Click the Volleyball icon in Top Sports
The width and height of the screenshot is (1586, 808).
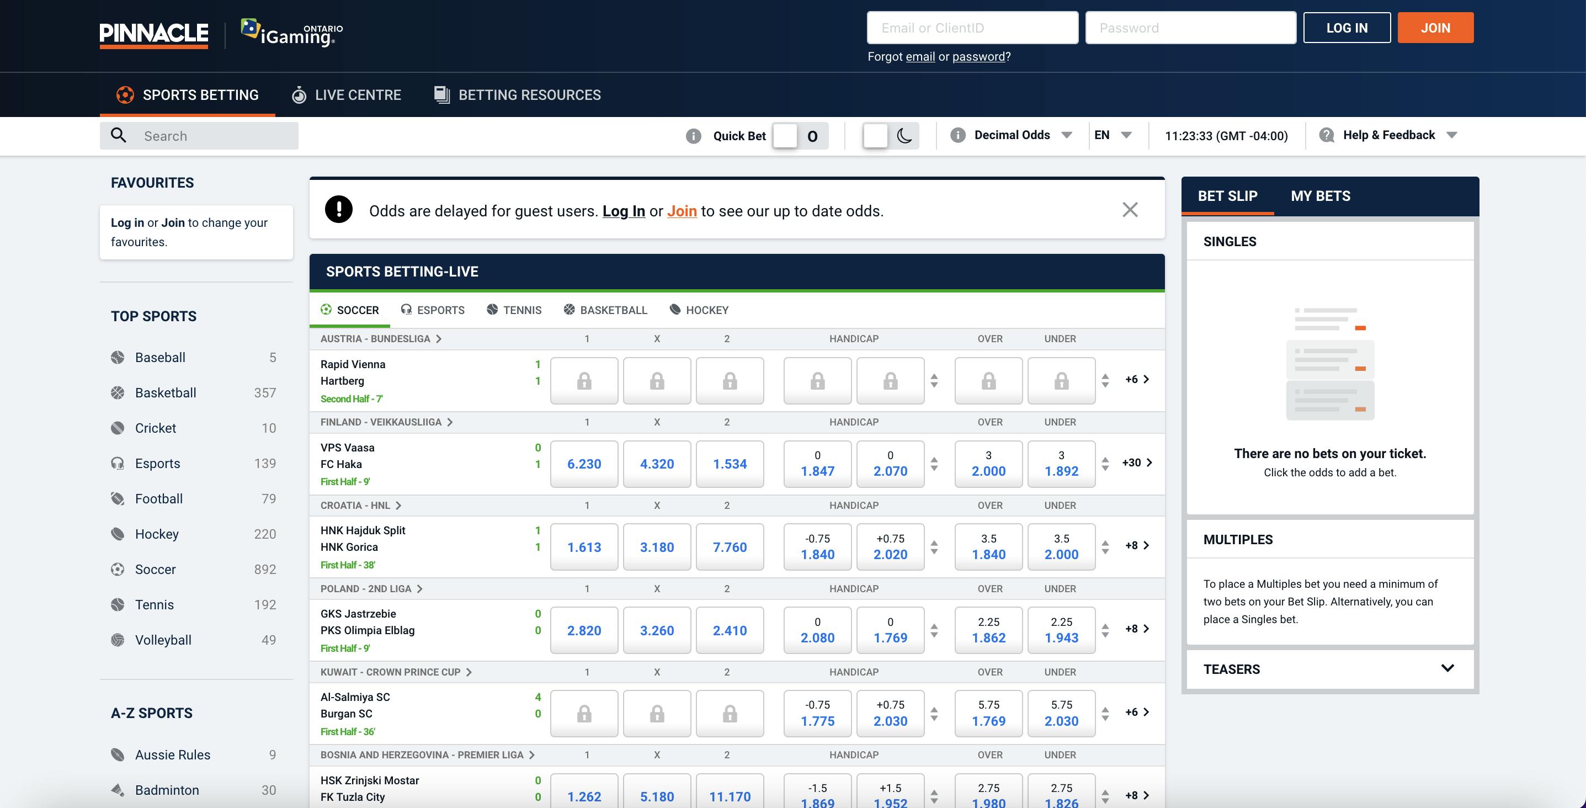[x=117, y=640]
